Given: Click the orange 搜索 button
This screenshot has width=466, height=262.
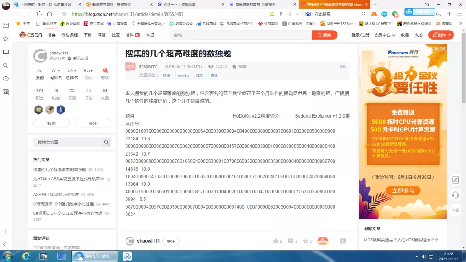Looking at the screenshot, I should (324, 35).
